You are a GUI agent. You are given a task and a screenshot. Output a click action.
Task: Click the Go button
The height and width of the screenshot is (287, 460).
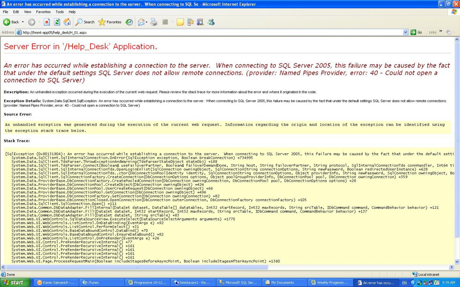click(416, 32)
